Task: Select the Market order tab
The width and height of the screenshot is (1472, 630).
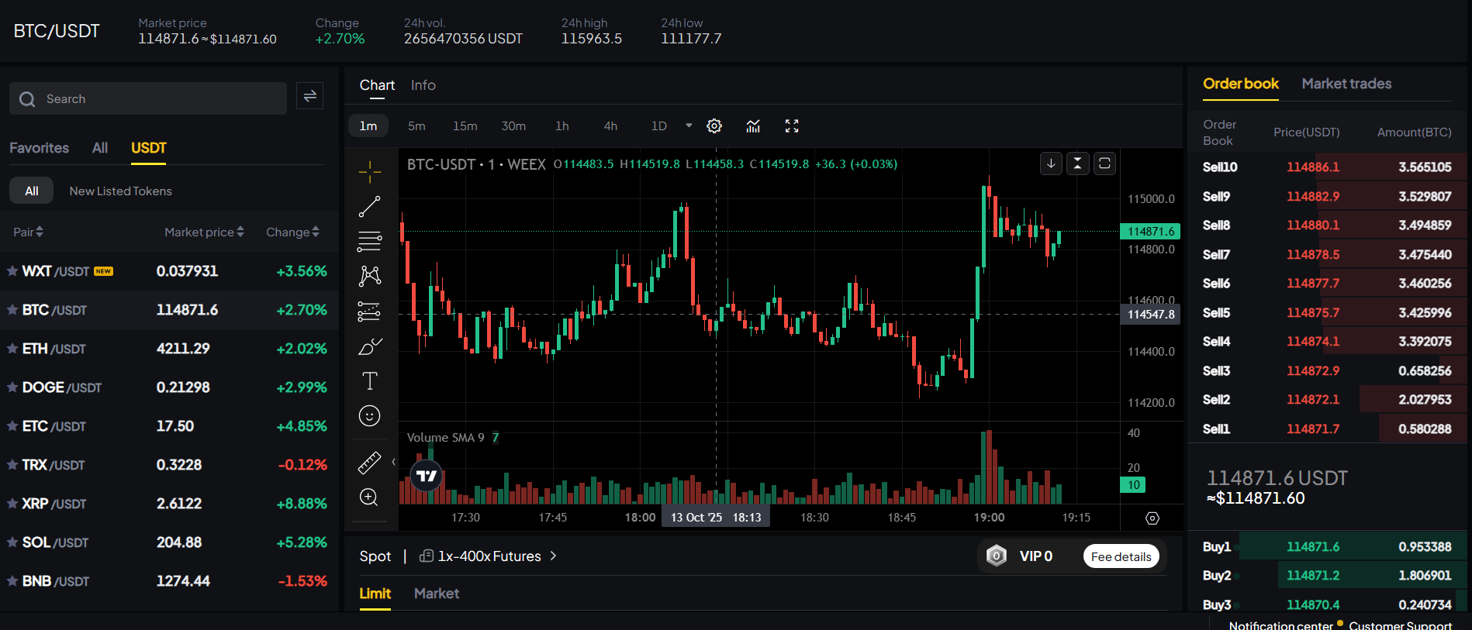Action: [x=436, y=594]
